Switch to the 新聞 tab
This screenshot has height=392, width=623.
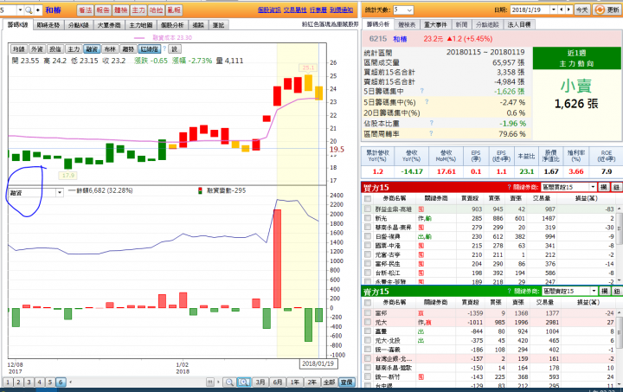point(462,24)
